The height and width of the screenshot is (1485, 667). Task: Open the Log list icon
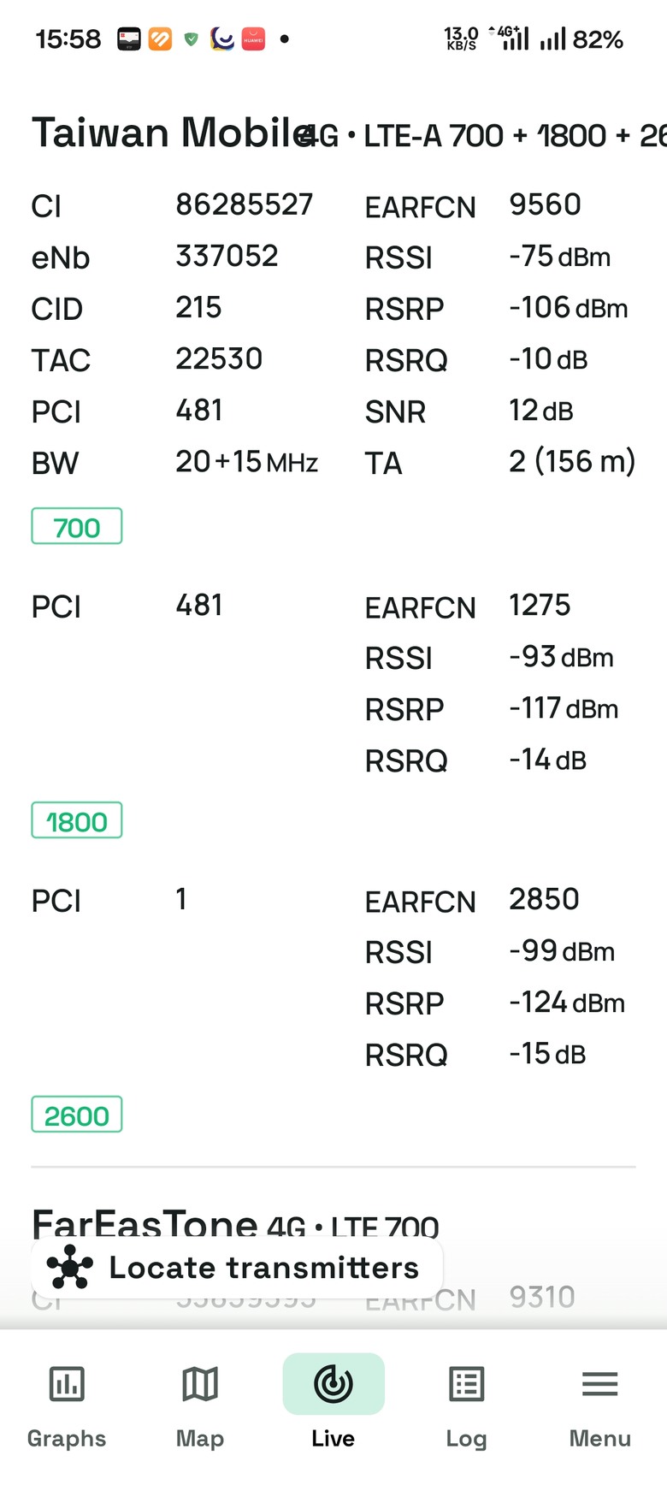[467, 1383]
